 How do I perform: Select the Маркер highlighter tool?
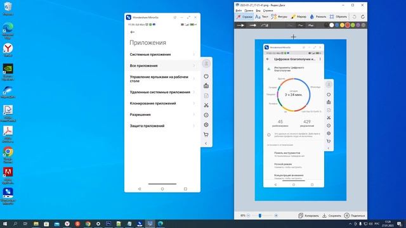pyautogui.click(x=298, y=17)
